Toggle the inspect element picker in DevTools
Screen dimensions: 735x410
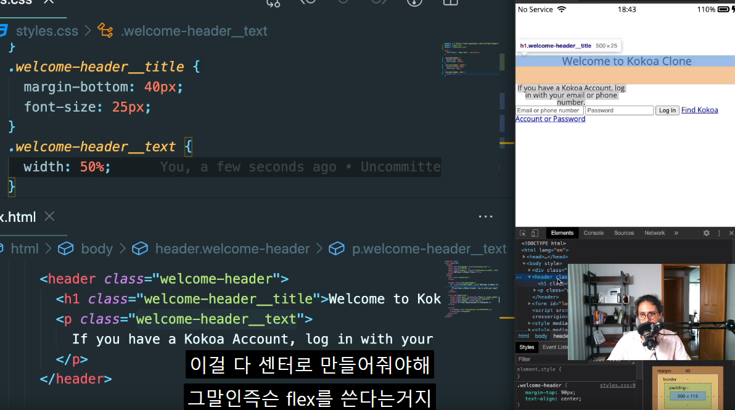[523, 233]
